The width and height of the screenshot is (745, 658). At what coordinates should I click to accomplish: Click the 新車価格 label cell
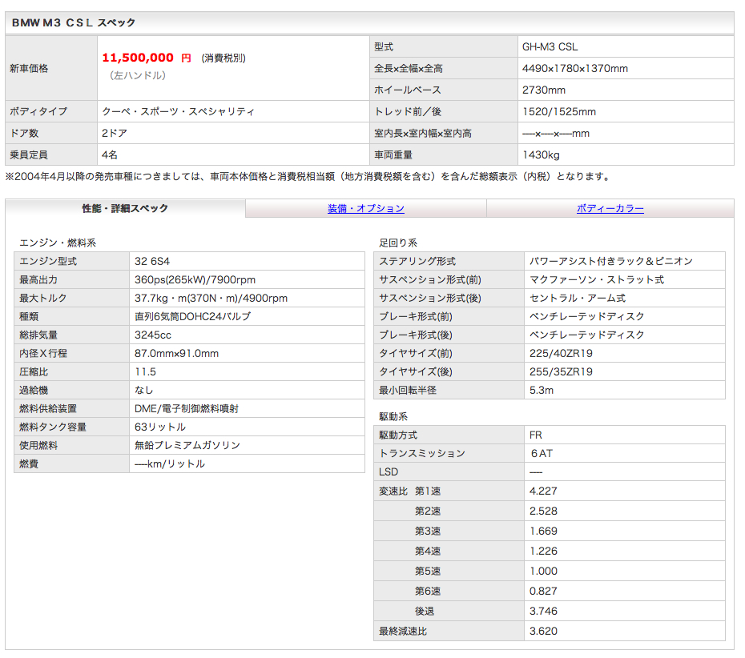[51, 68]
